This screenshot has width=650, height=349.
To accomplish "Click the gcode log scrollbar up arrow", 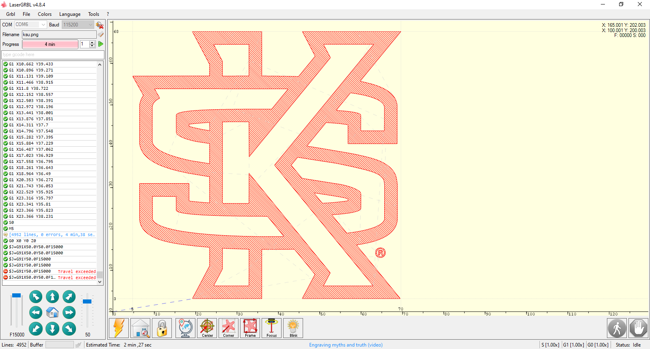I will pyautogui.click(x=100, y=65).
